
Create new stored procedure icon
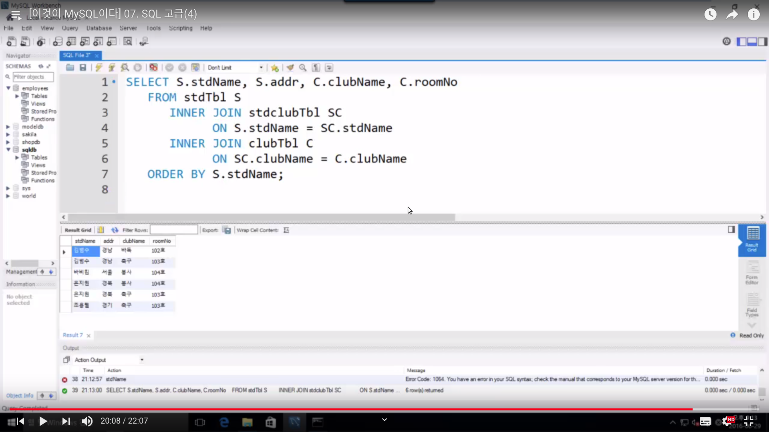[98, 41]
